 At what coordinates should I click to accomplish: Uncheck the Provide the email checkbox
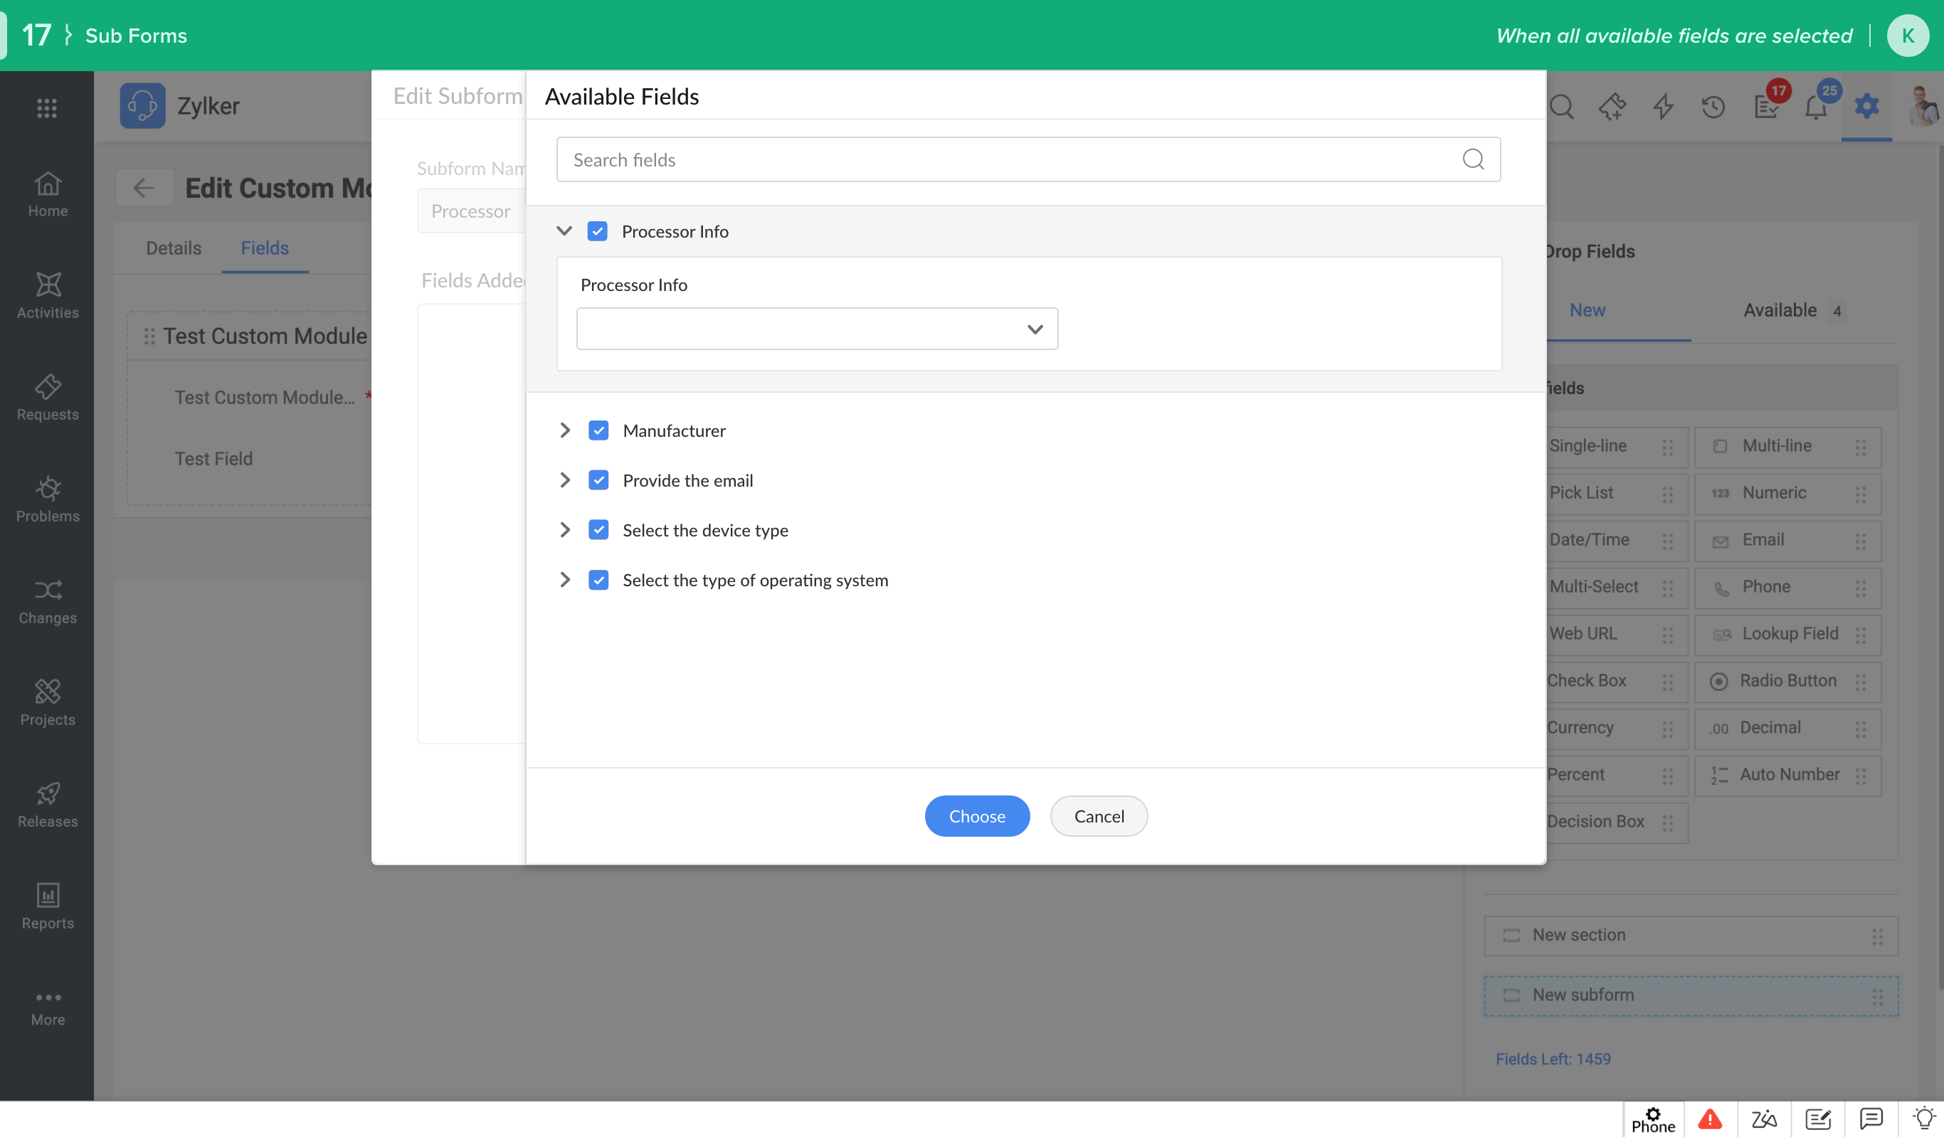click(598, 480)
